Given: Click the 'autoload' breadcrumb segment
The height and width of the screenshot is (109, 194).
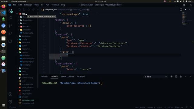Looking at the screenshot, I should point(75,10).
